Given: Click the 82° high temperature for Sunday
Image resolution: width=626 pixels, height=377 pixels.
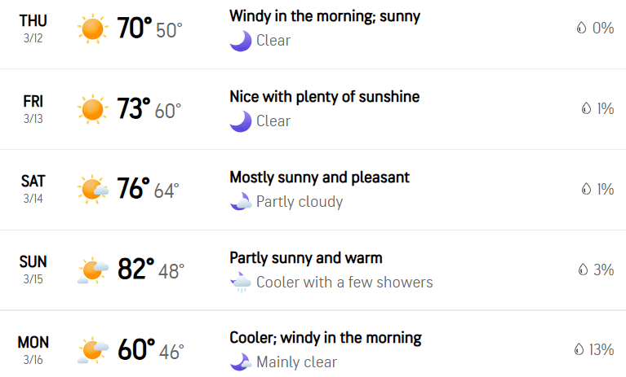Looking at the screenshot, I should [135, 269].
